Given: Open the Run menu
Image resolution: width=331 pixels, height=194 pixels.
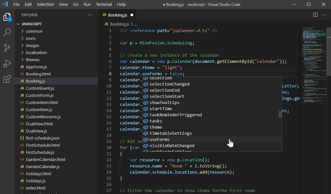Looking at the screenshot, I should [x=87, y=5].
